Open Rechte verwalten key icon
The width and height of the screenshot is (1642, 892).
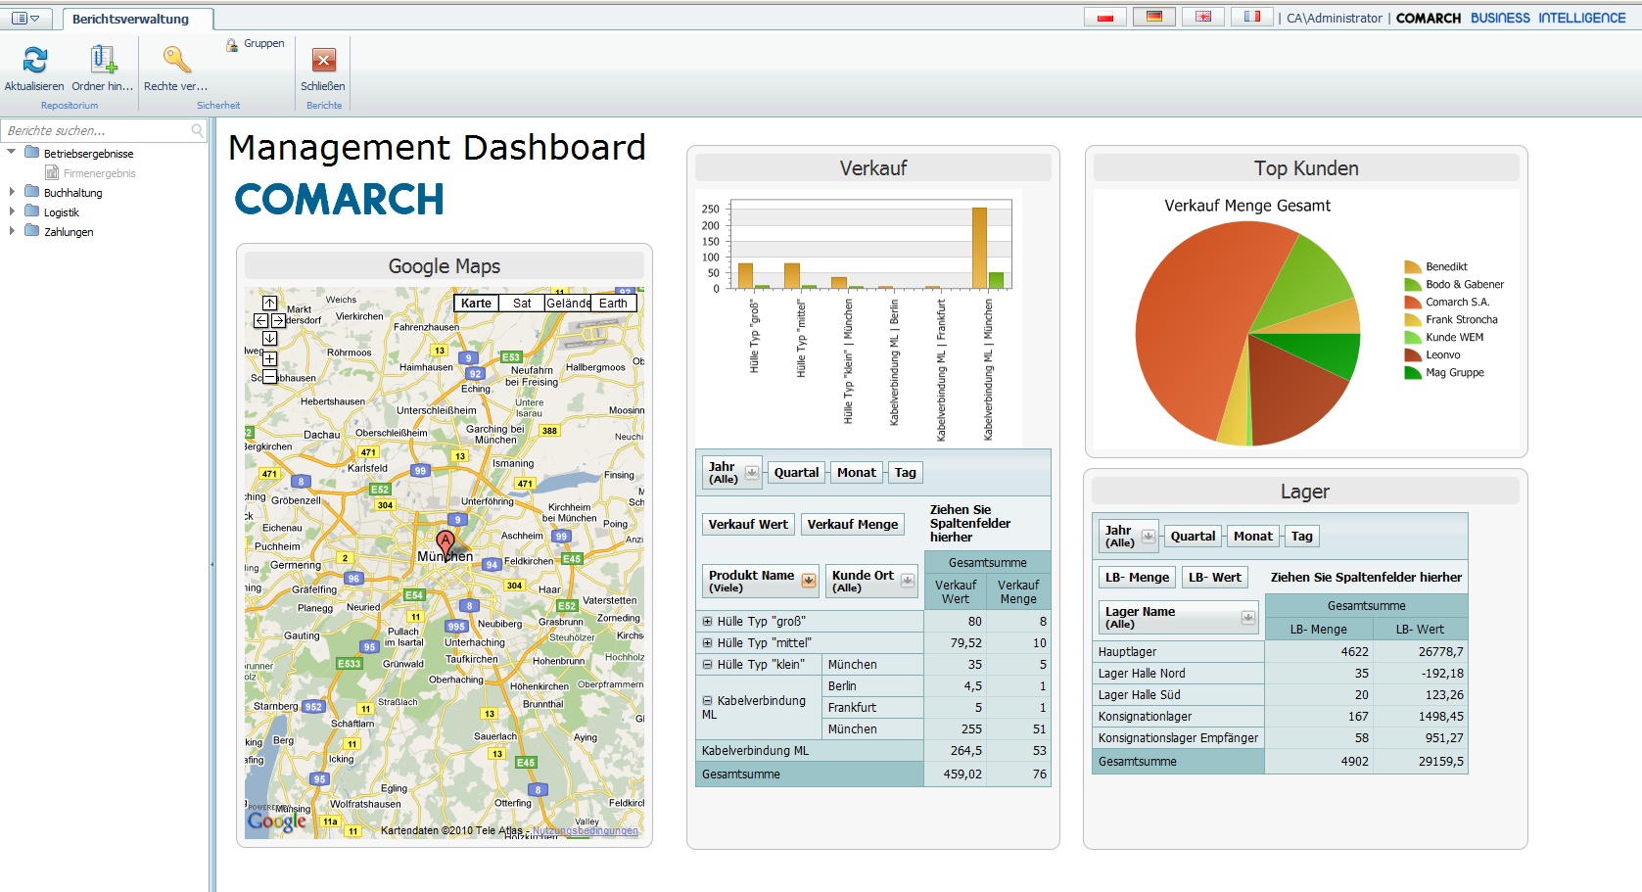(x=176, y=61)
